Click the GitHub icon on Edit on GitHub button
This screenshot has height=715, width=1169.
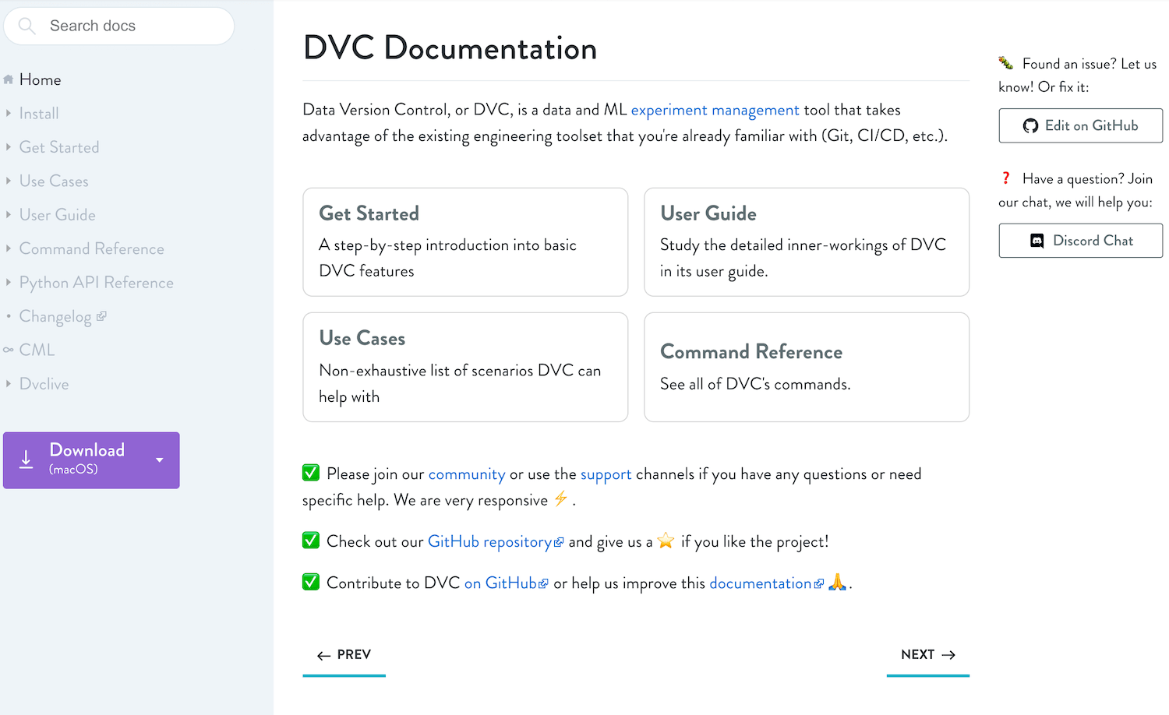click(1030, 125)
